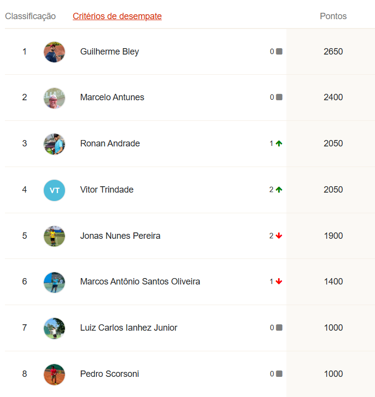Click Marcos Antônio Santos Oliveira's photo
This screenshot has height=397, width=375.
[54, 282]
